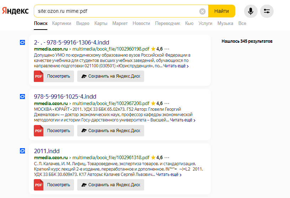View PDF of 978-5-9916-1306-4.indd via Посмотреть
The image size is (290, 198).
click(58, 76)
